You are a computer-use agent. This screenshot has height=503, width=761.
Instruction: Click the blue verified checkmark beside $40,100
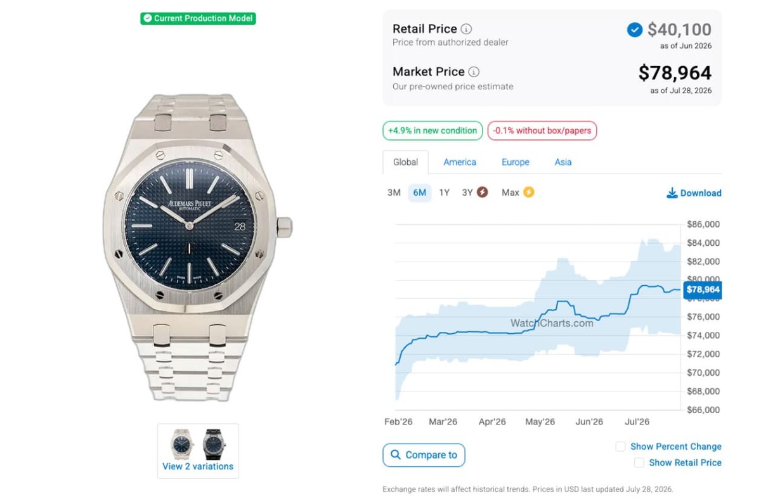635,30
